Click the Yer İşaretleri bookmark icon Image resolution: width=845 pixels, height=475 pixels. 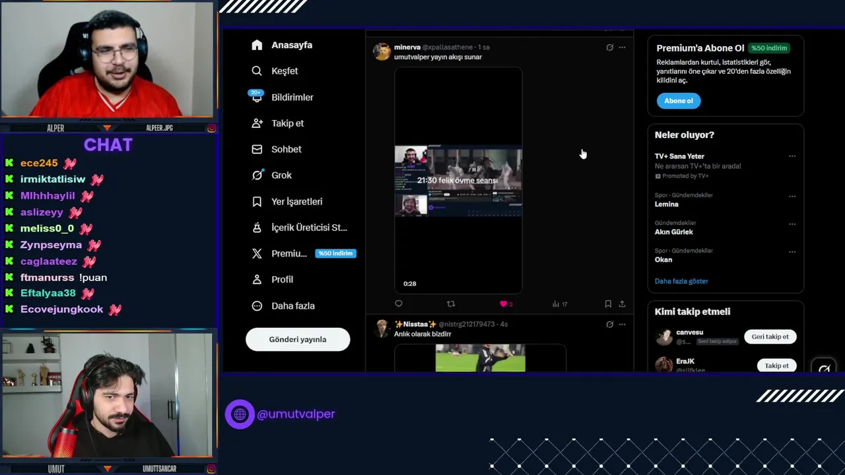[257, 201]
